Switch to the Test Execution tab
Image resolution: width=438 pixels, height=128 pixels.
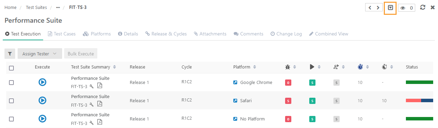(23, 34)
